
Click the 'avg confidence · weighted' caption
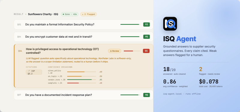tap(175, 86)
